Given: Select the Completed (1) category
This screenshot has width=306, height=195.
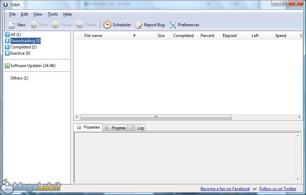Looking at the screenshot, I should click(x=23, y=47).
